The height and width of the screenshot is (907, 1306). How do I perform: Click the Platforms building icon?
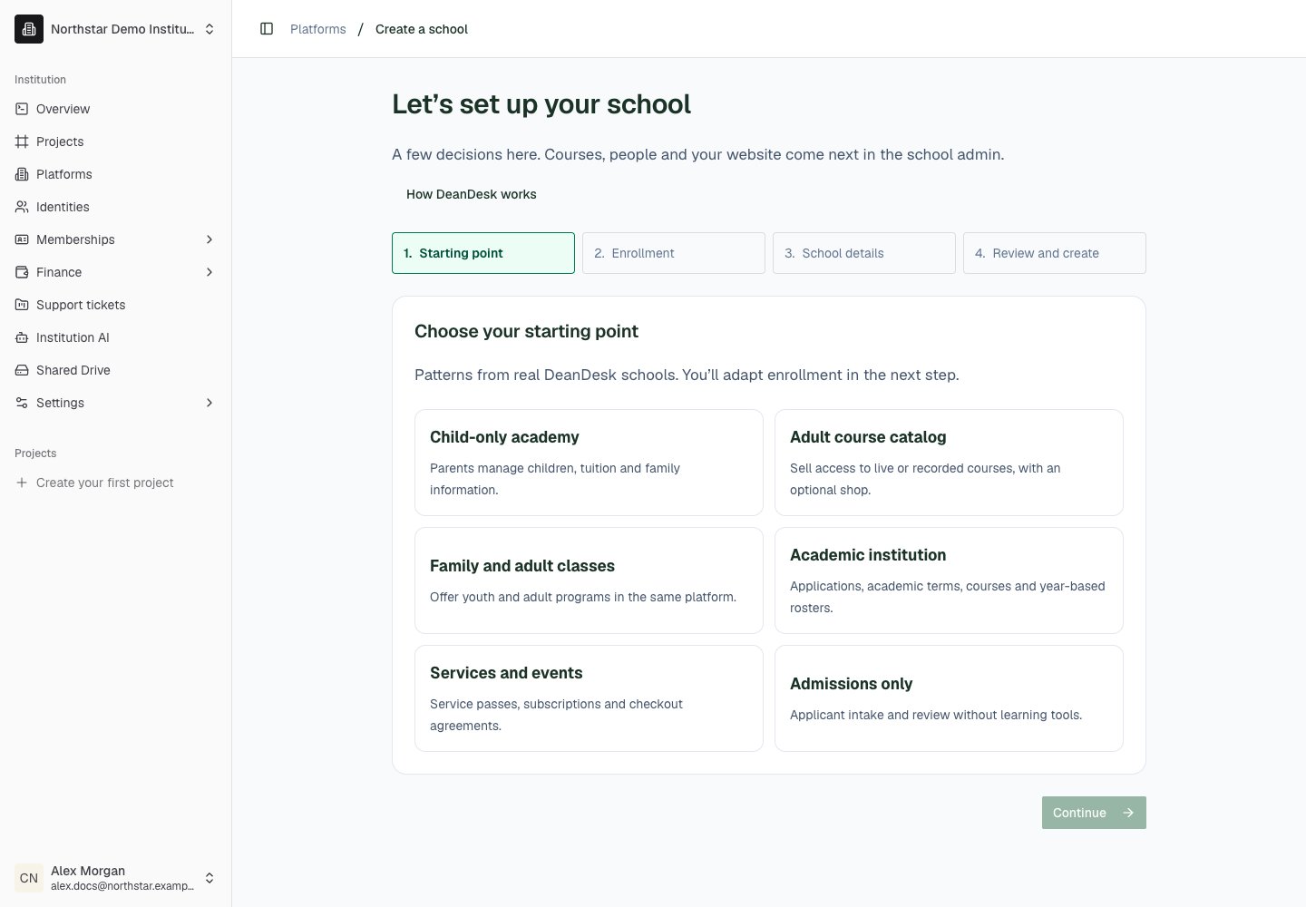22,174
